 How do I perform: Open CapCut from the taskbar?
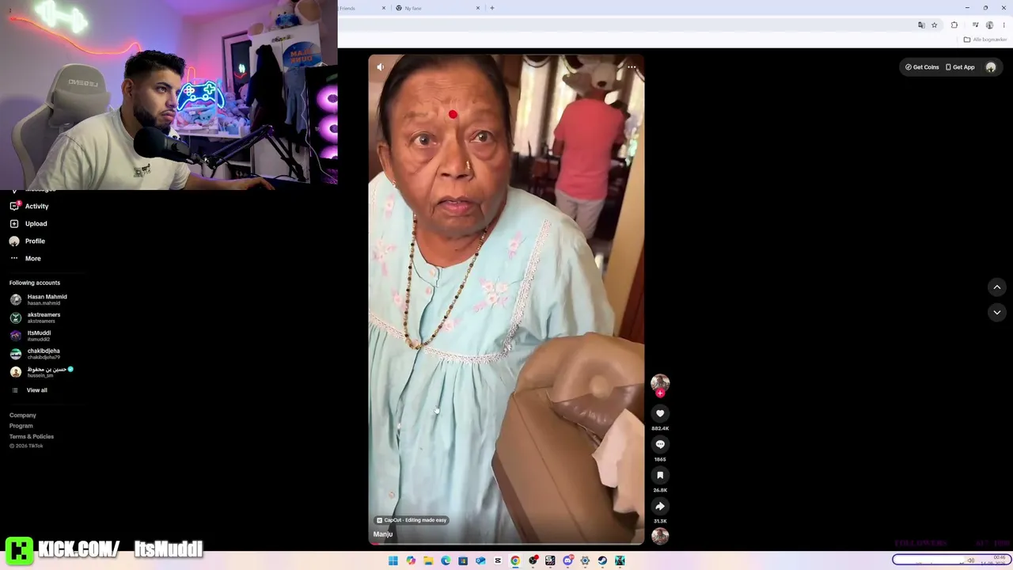[x=498, y=560]
